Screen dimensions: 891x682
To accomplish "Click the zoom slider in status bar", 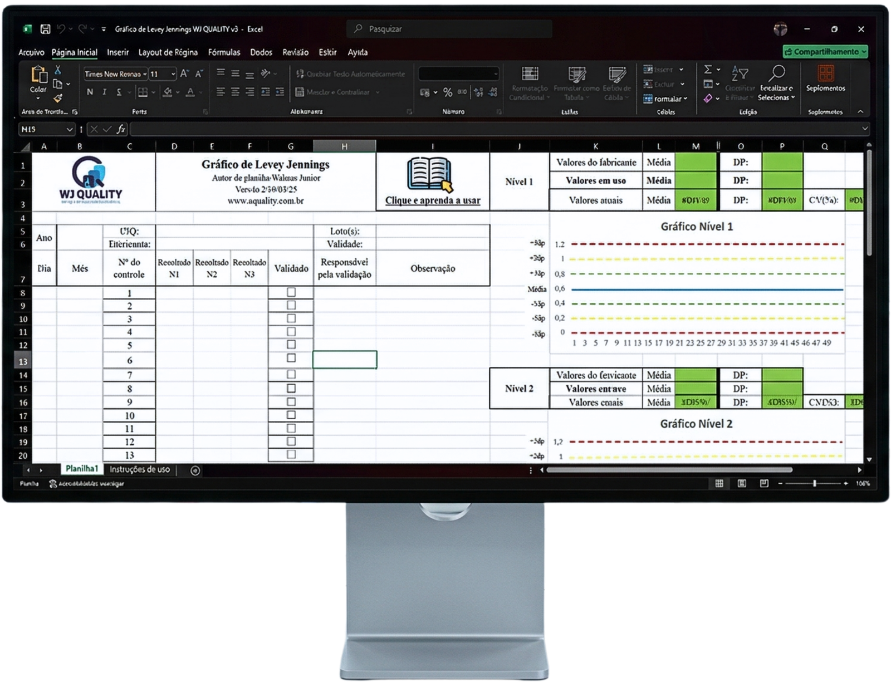I will coord(814,483).
